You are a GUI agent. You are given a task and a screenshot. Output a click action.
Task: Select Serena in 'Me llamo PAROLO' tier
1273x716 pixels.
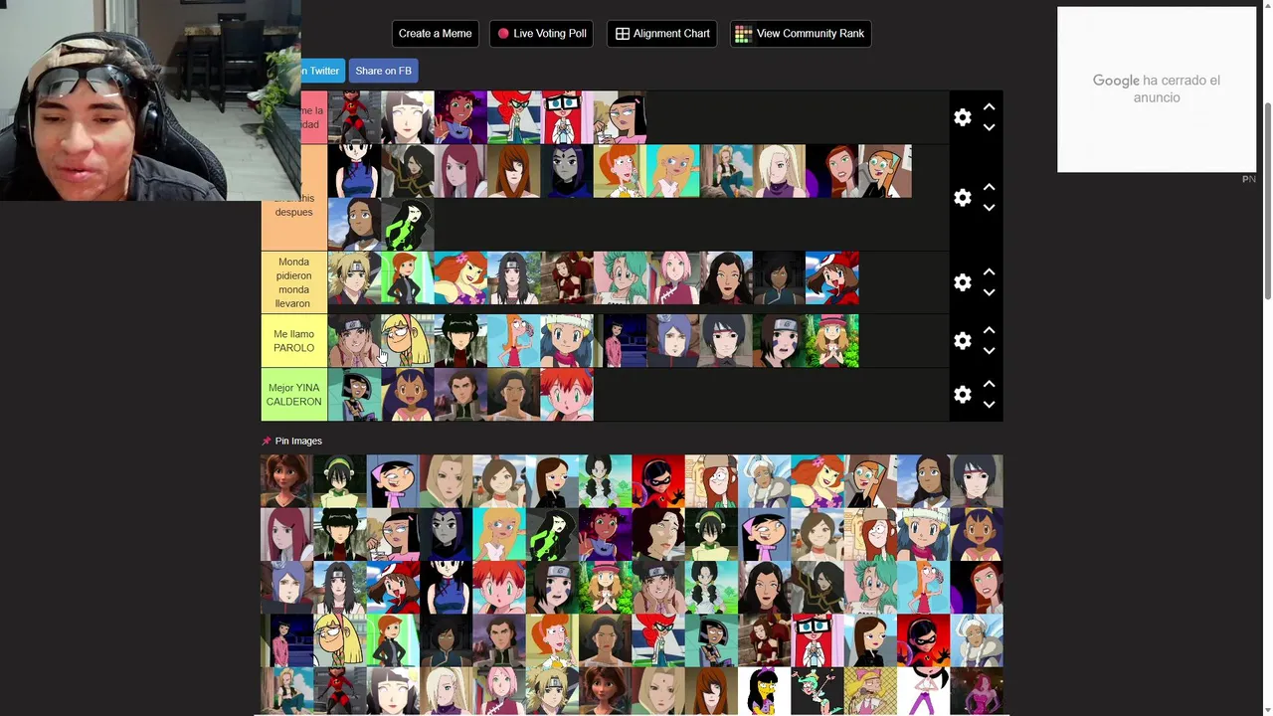[832, 341]
